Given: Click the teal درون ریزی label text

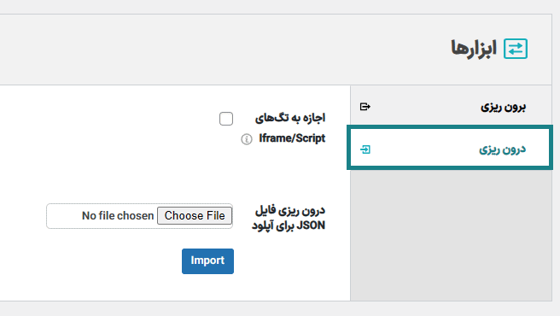Looking at the screenshot, I should [503, 149].
